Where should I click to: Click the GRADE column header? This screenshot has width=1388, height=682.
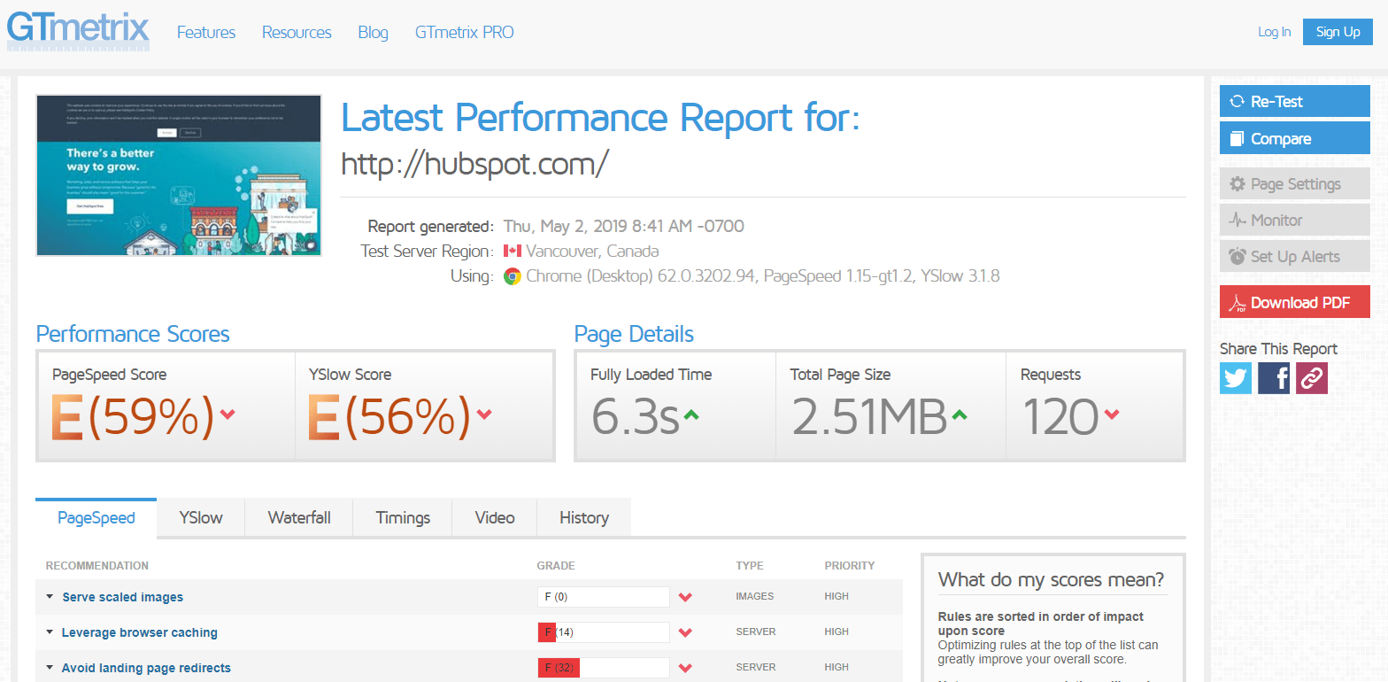(x=556, y=566)
